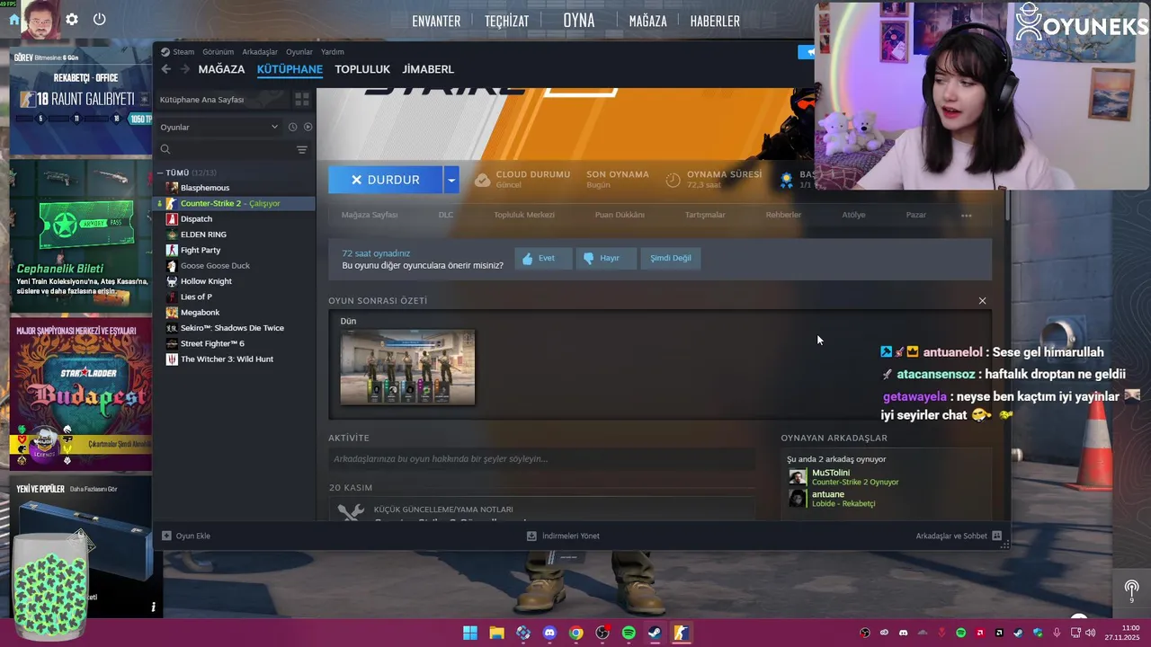Screen dimensions: 1151x647
Task: Click the Şimdi Değil button
Action: coord(671,258)
